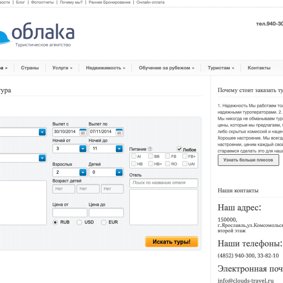
Task: Open the Онлайн оплата top link
Action: coord(150,2)
